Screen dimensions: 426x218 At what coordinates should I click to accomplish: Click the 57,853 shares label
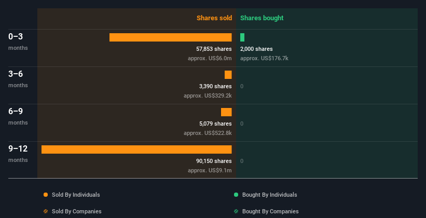(x=214, y=49)
